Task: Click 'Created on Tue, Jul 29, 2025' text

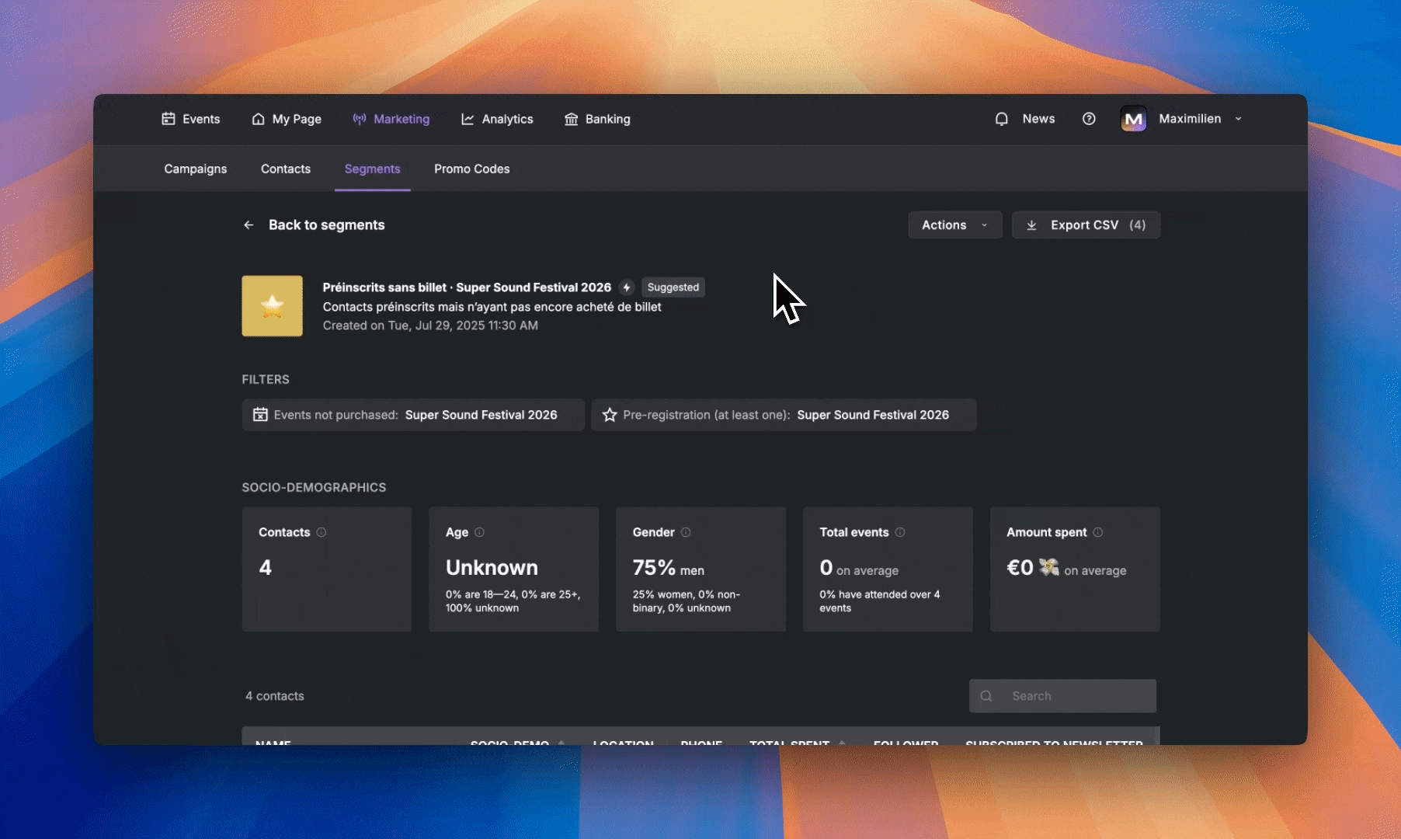Action: (x=430, y=326)
